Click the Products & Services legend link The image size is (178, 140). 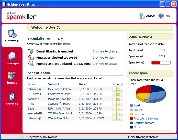point(146,119)
